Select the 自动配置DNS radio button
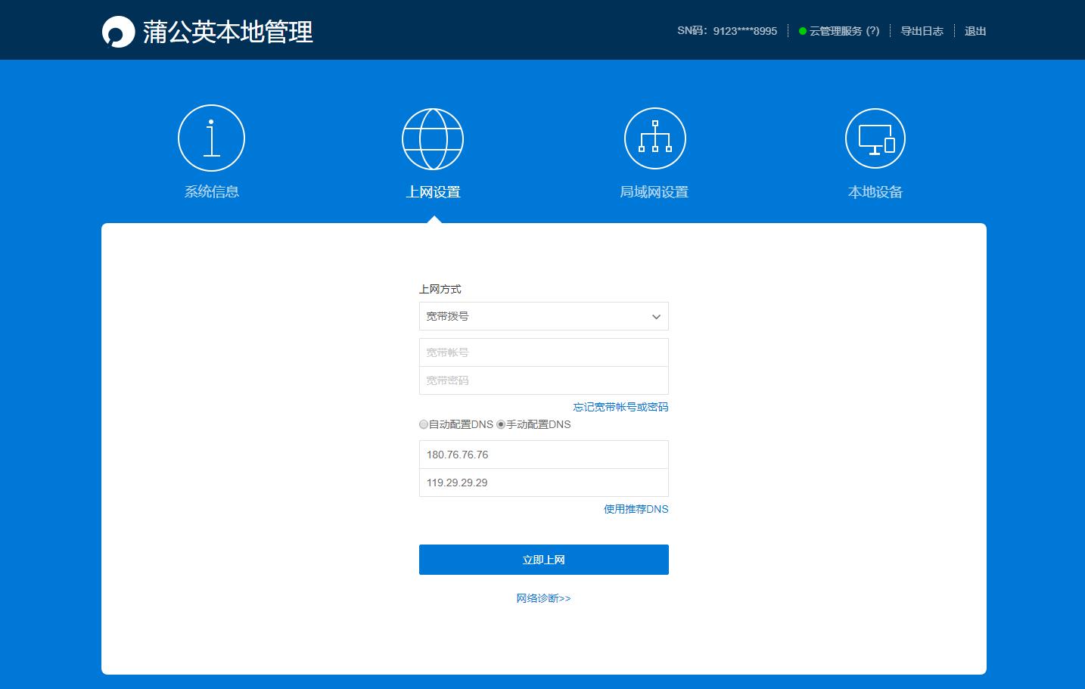The image size is (1085, 689). 423,424
